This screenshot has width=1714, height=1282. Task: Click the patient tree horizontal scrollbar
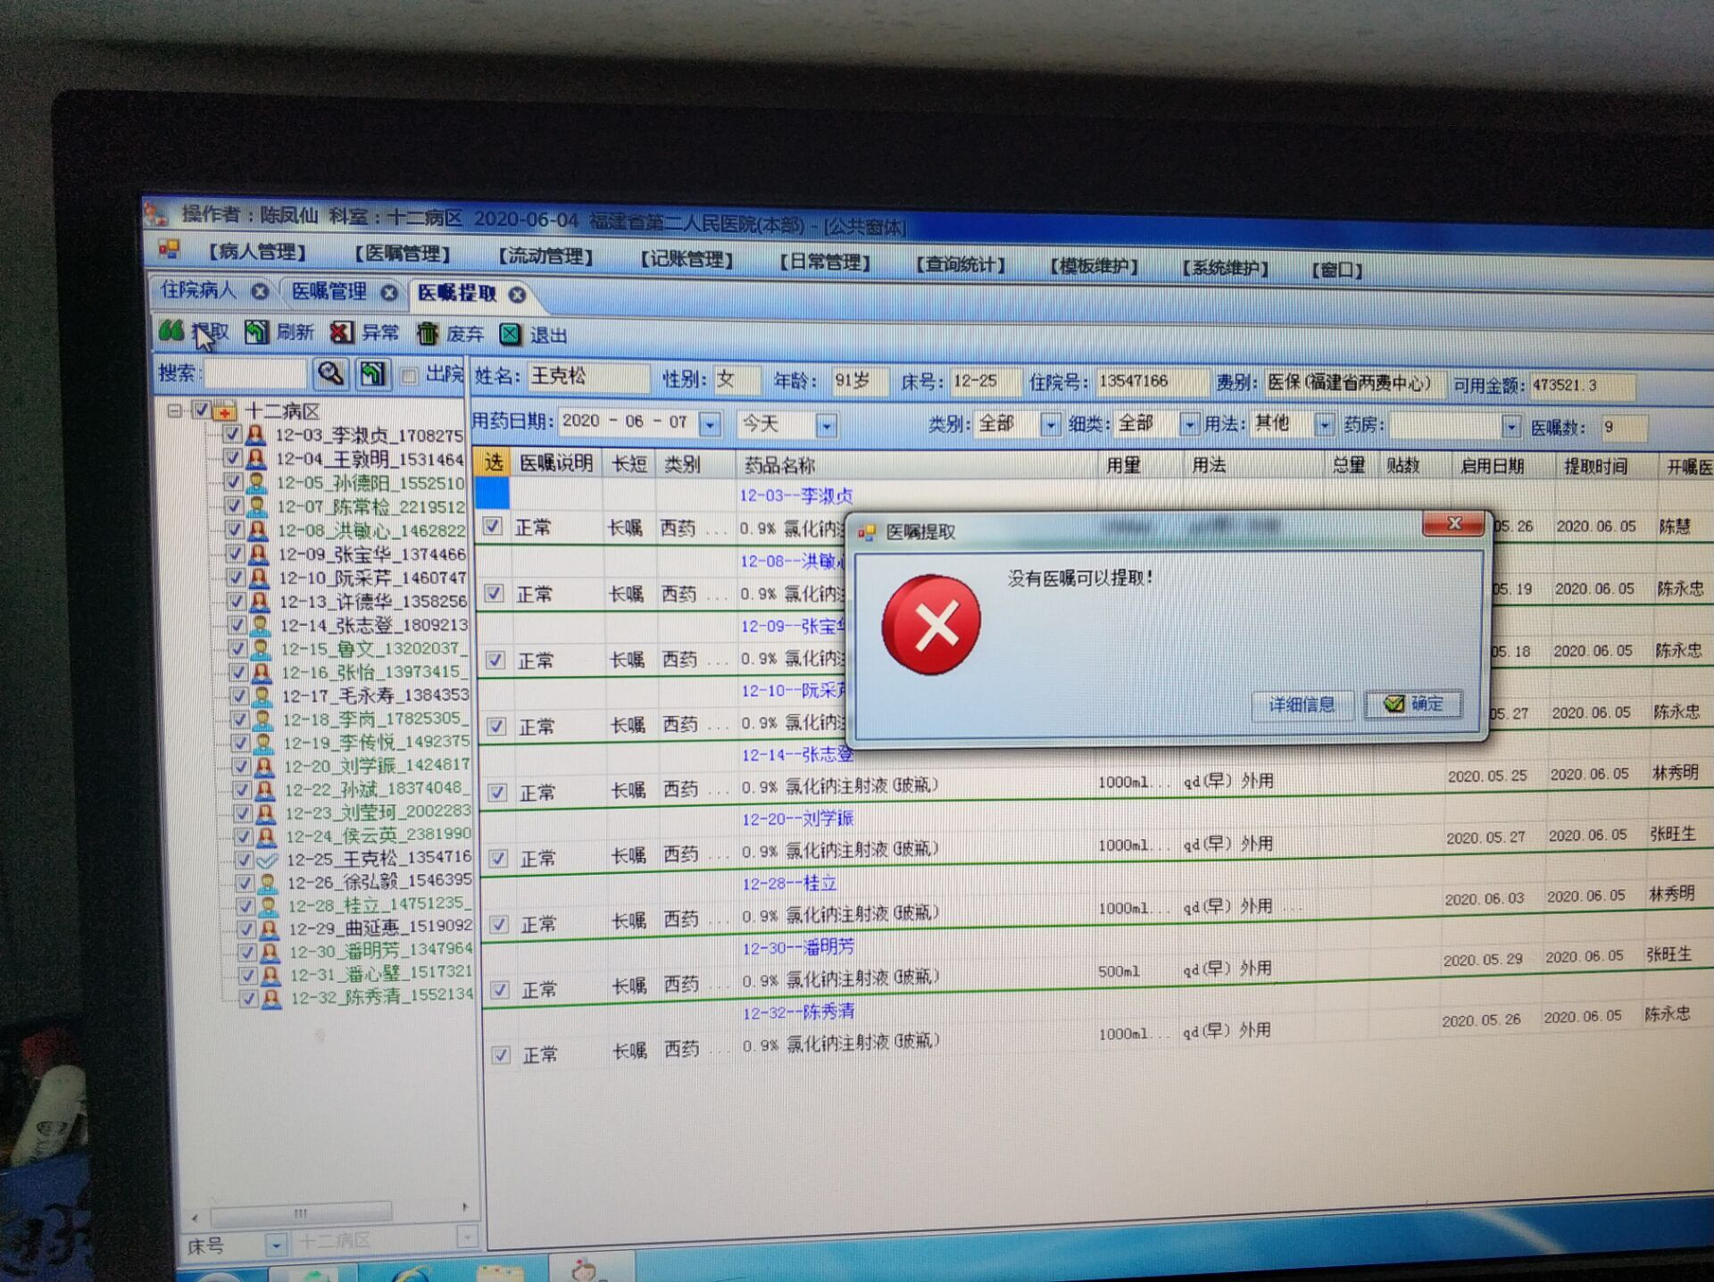coord(301,1212)
